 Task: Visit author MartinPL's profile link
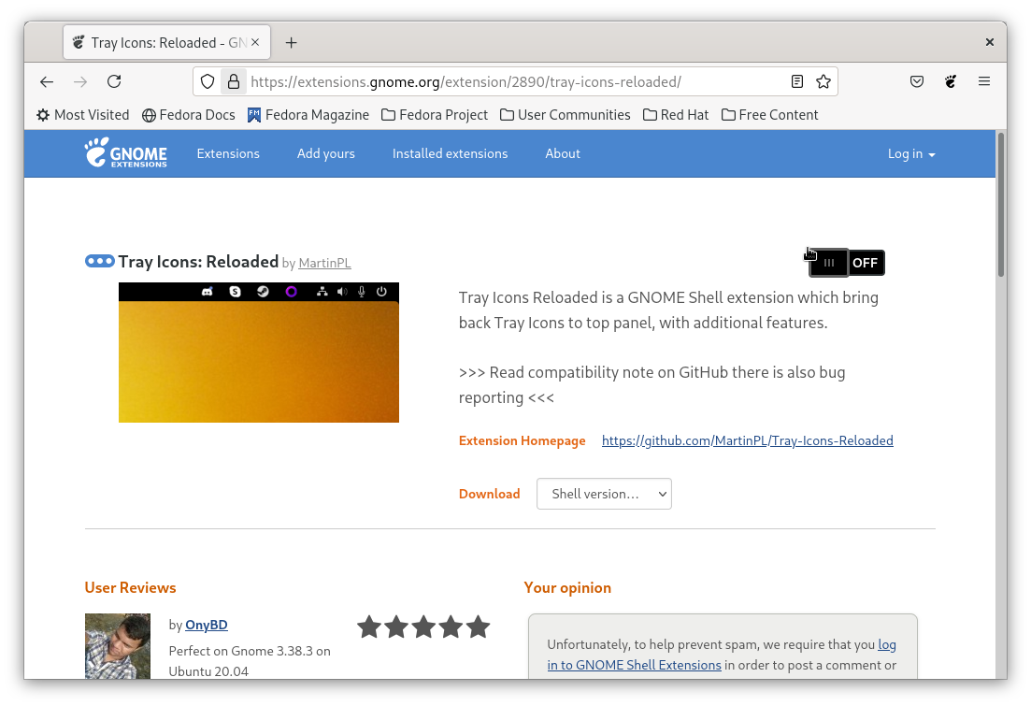pyautogui.click(x=324, y=264)
